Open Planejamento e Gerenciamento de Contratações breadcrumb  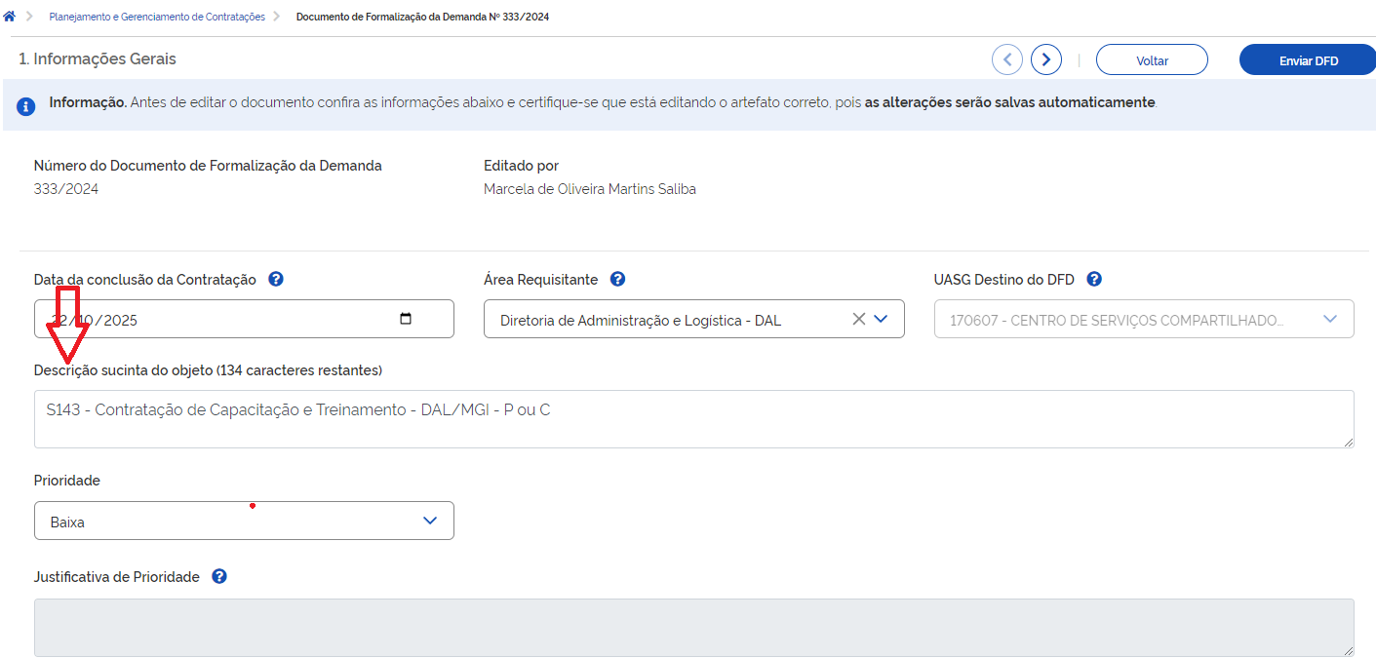click(157, 17)
